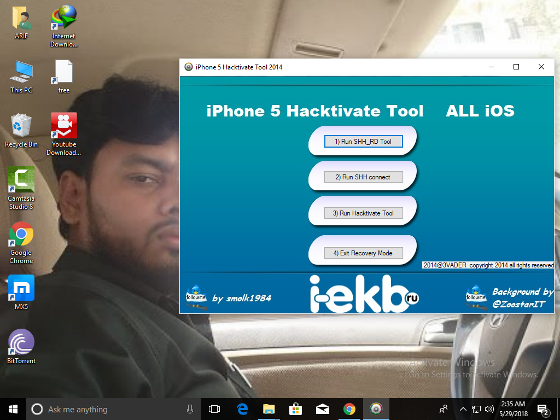Viewport: 560px width, 420px height.
Task: Select the Google Chrome desktop shortcut
Action: [21, 243]
